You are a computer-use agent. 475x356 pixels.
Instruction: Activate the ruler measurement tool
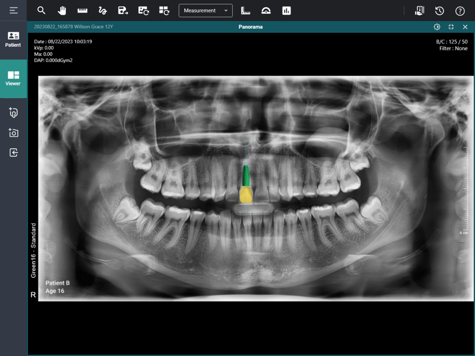point(82,10)
